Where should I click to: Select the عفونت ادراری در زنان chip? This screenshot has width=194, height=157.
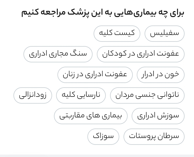coord(95,75)
